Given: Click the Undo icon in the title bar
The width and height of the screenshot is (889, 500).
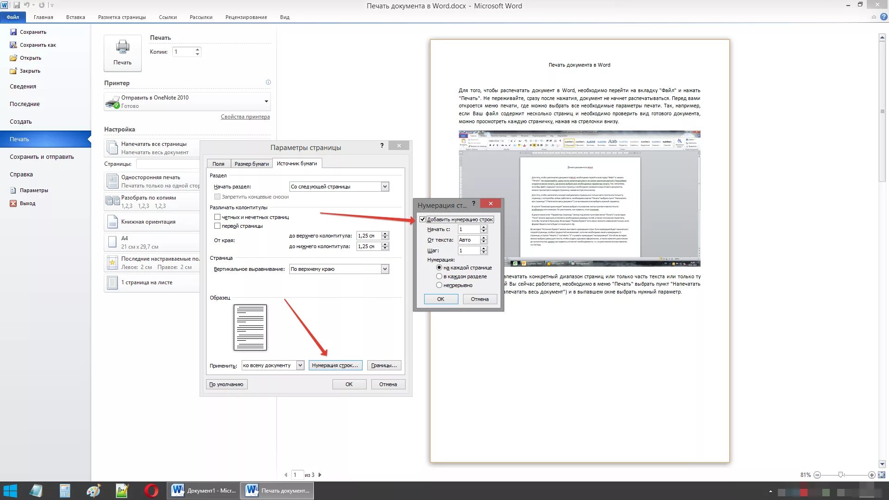Looking at the screenshot, I should coord(27,5).
